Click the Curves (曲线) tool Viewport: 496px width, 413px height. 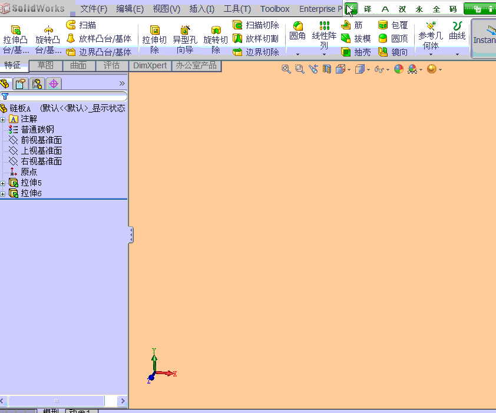coord(457,31)
